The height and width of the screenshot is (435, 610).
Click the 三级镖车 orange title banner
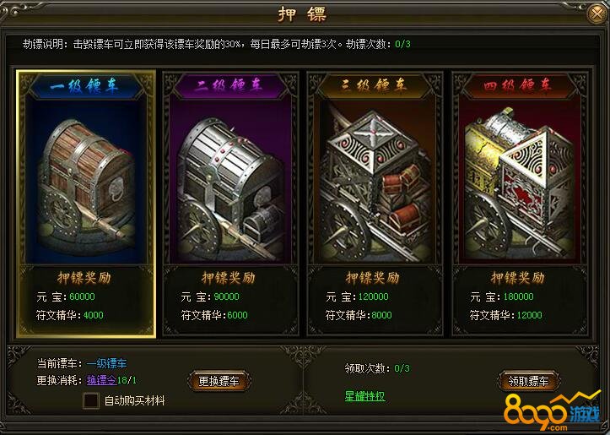[375, 85]
